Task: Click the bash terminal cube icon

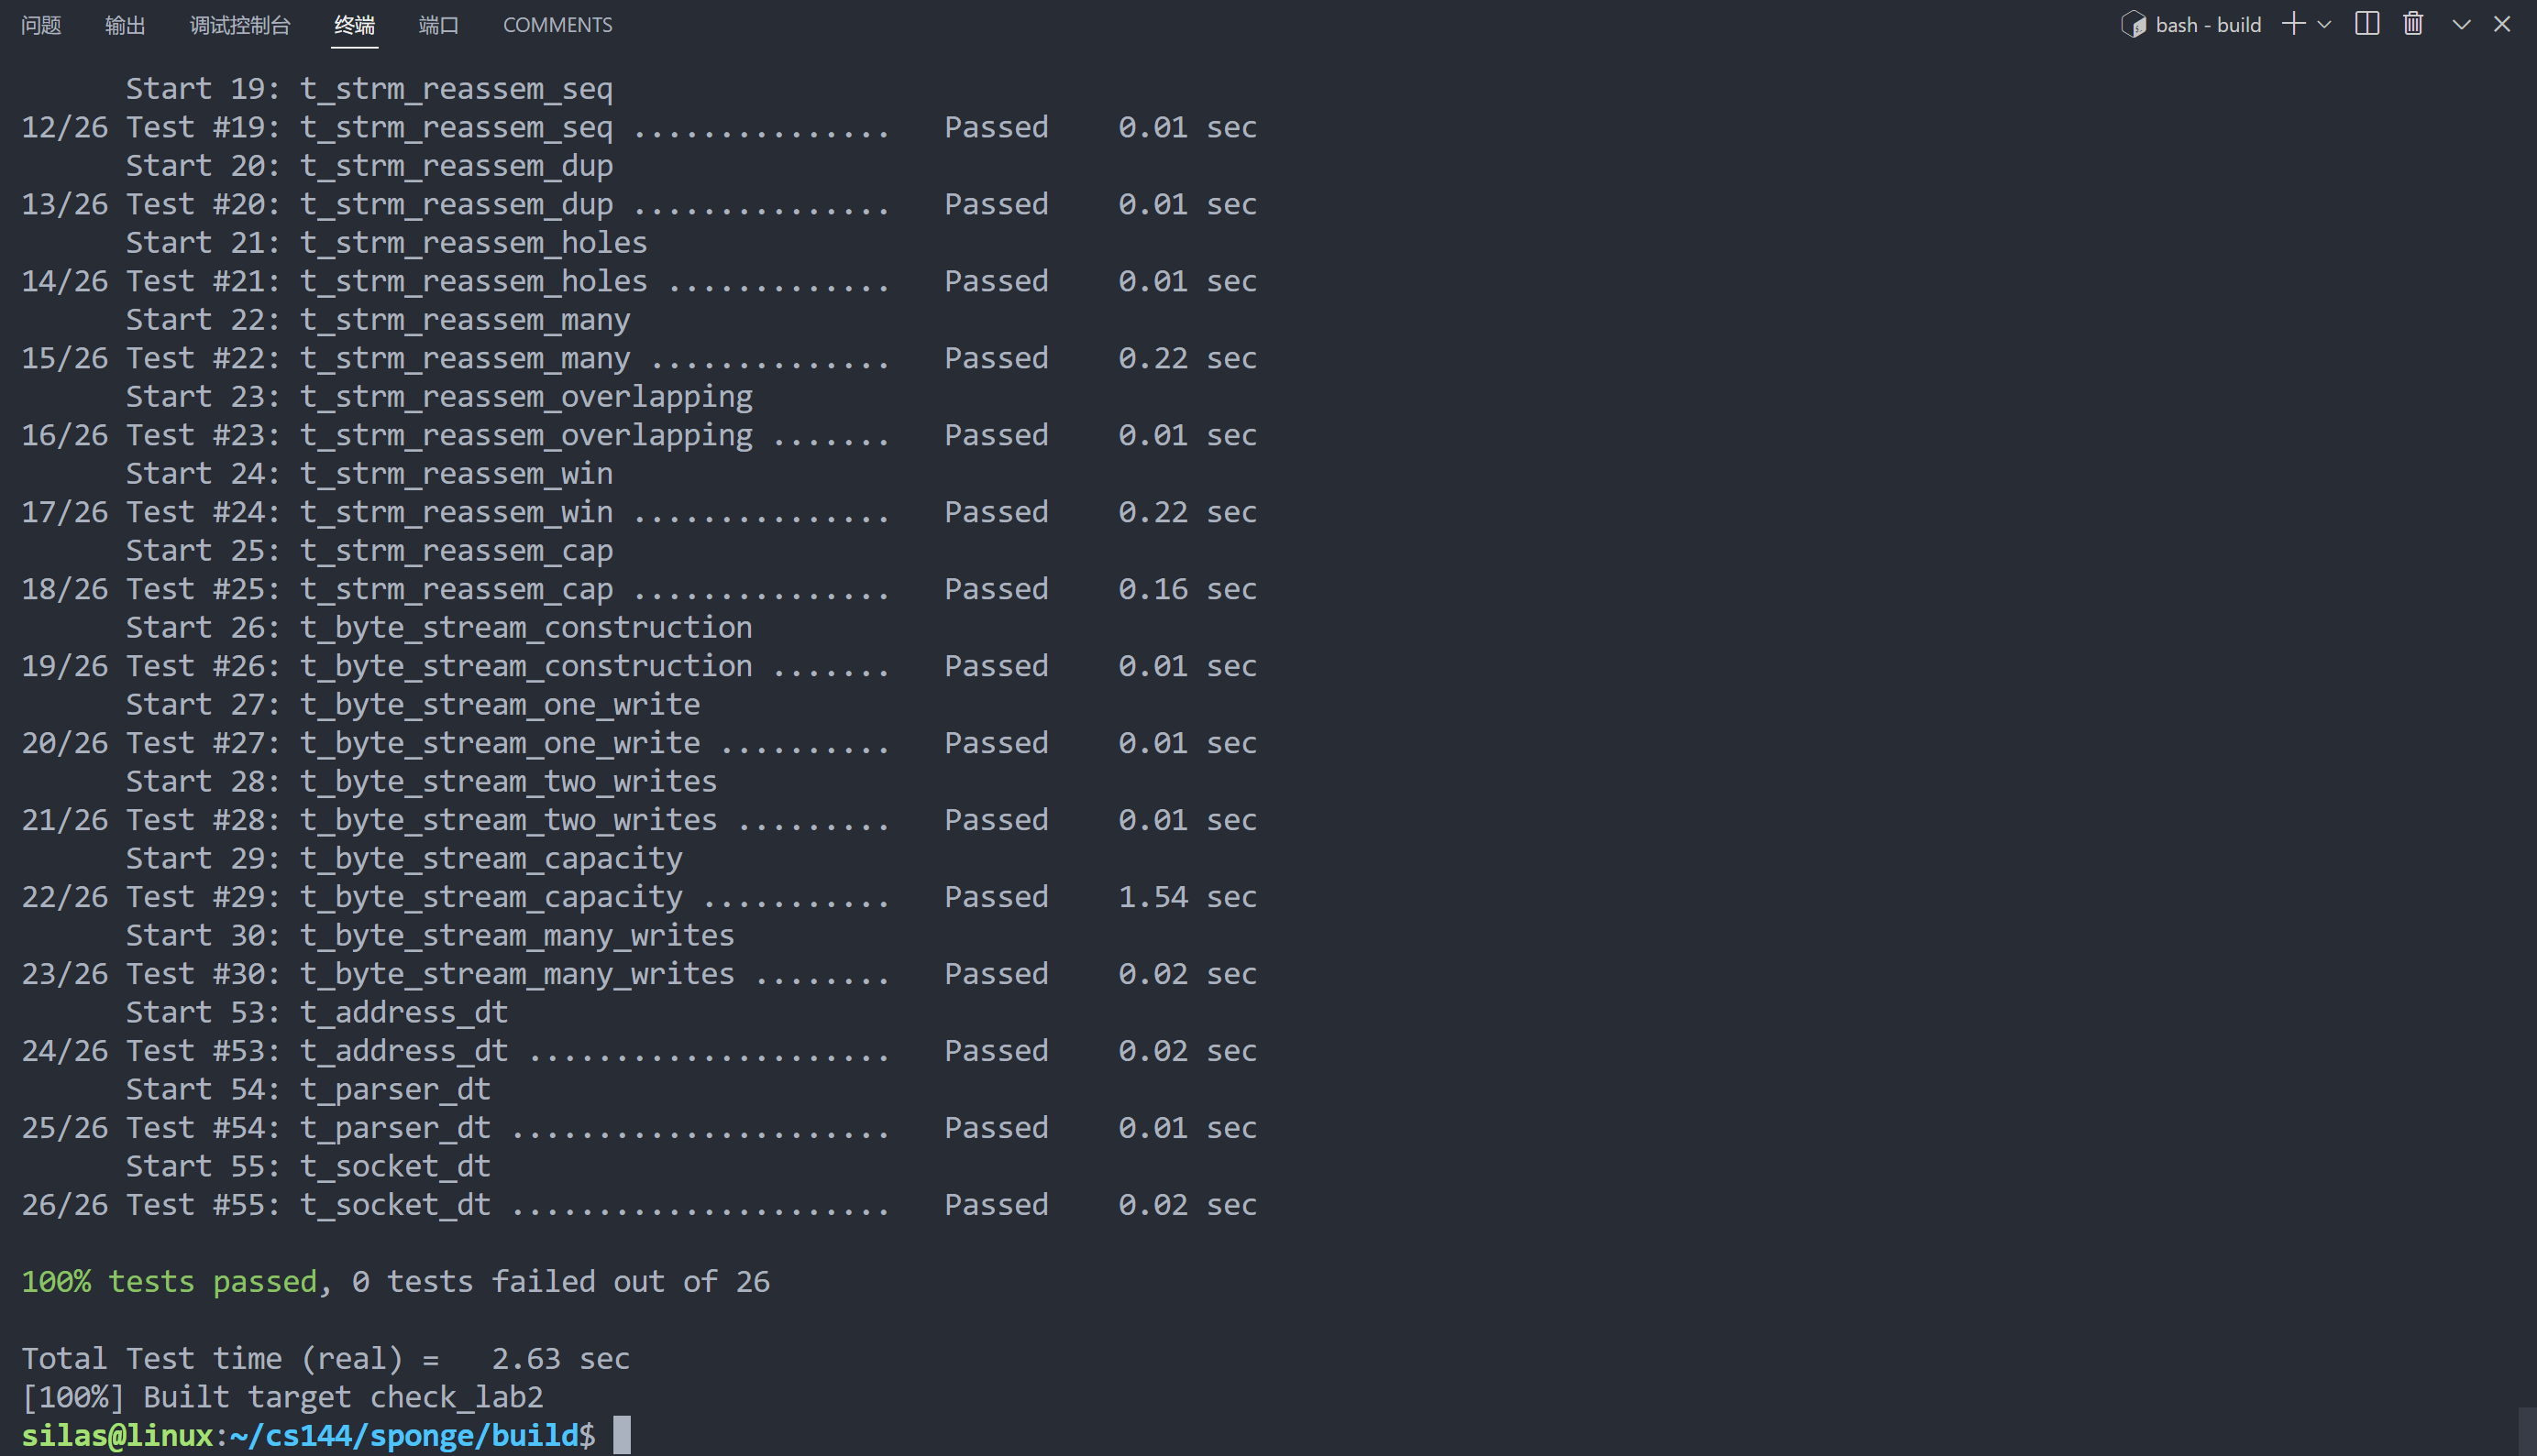Action: click(2133, 24)
